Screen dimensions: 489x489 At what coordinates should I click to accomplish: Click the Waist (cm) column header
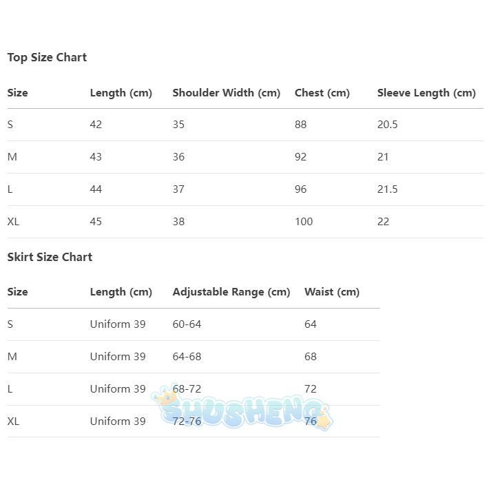[x=331, y=292]
